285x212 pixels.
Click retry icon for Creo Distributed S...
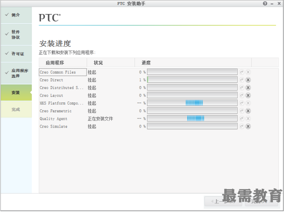pyautogui.click(x=242, y=88)
